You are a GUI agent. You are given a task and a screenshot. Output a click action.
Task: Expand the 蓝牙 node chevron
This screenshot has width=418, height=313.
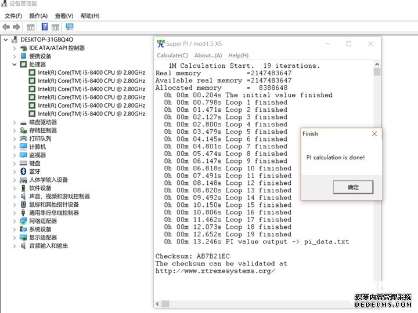point(15,172)
